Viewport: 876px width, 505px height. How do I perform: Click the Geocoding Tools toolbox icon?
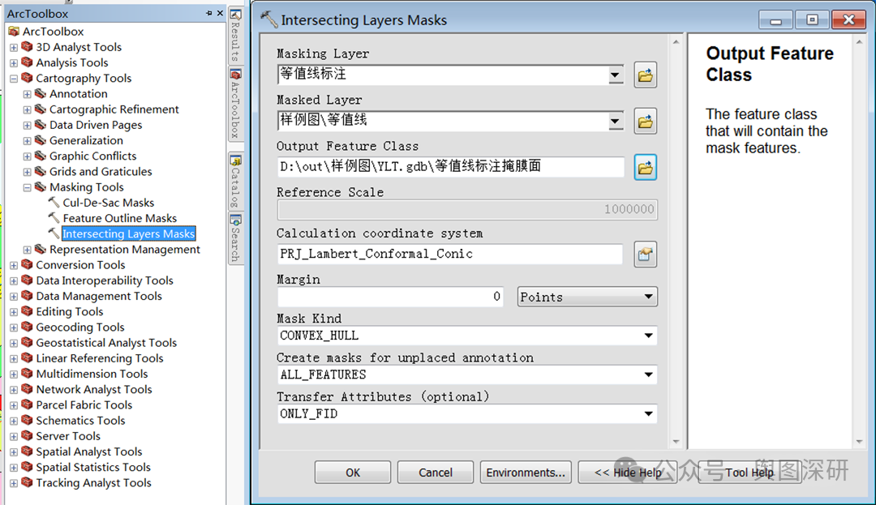coord(27,327)
